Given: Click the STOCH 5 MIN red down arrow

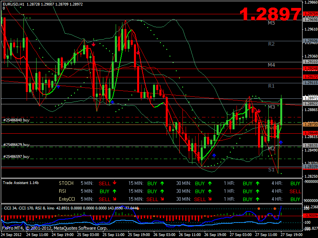Looking at the screenshot, I should (x=114, y=183).
